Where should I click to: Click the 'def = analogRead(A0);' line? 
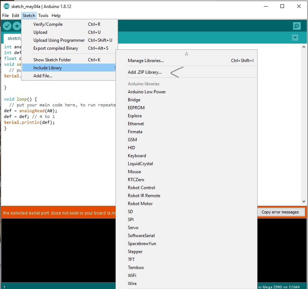click(x=31, y=111)
